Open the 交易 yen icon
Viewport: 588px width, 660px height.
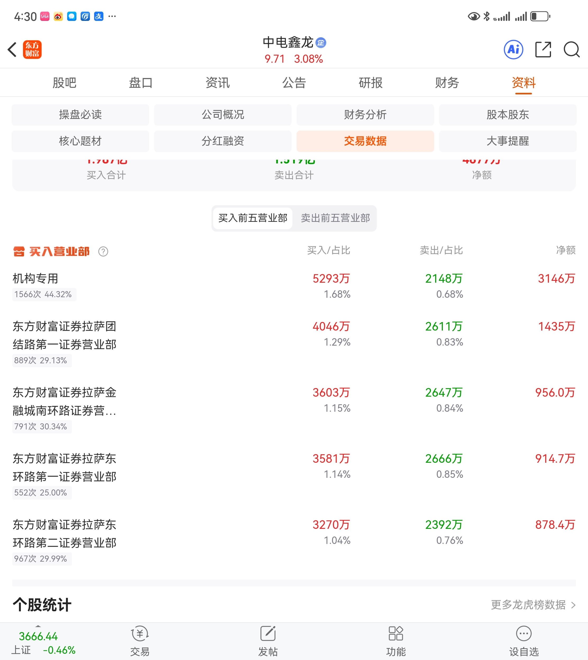140,634
